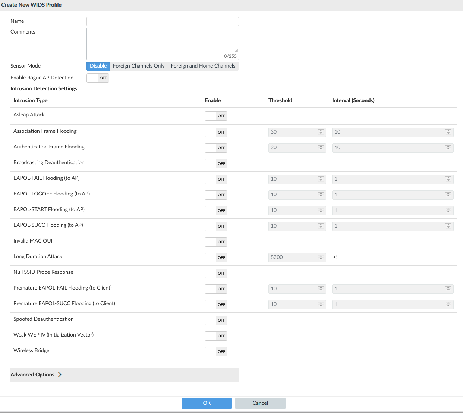463x413 pixels.
Task: Click Association Frame Flooding threshold stepper arrows
Action: [x=321, y=132]
